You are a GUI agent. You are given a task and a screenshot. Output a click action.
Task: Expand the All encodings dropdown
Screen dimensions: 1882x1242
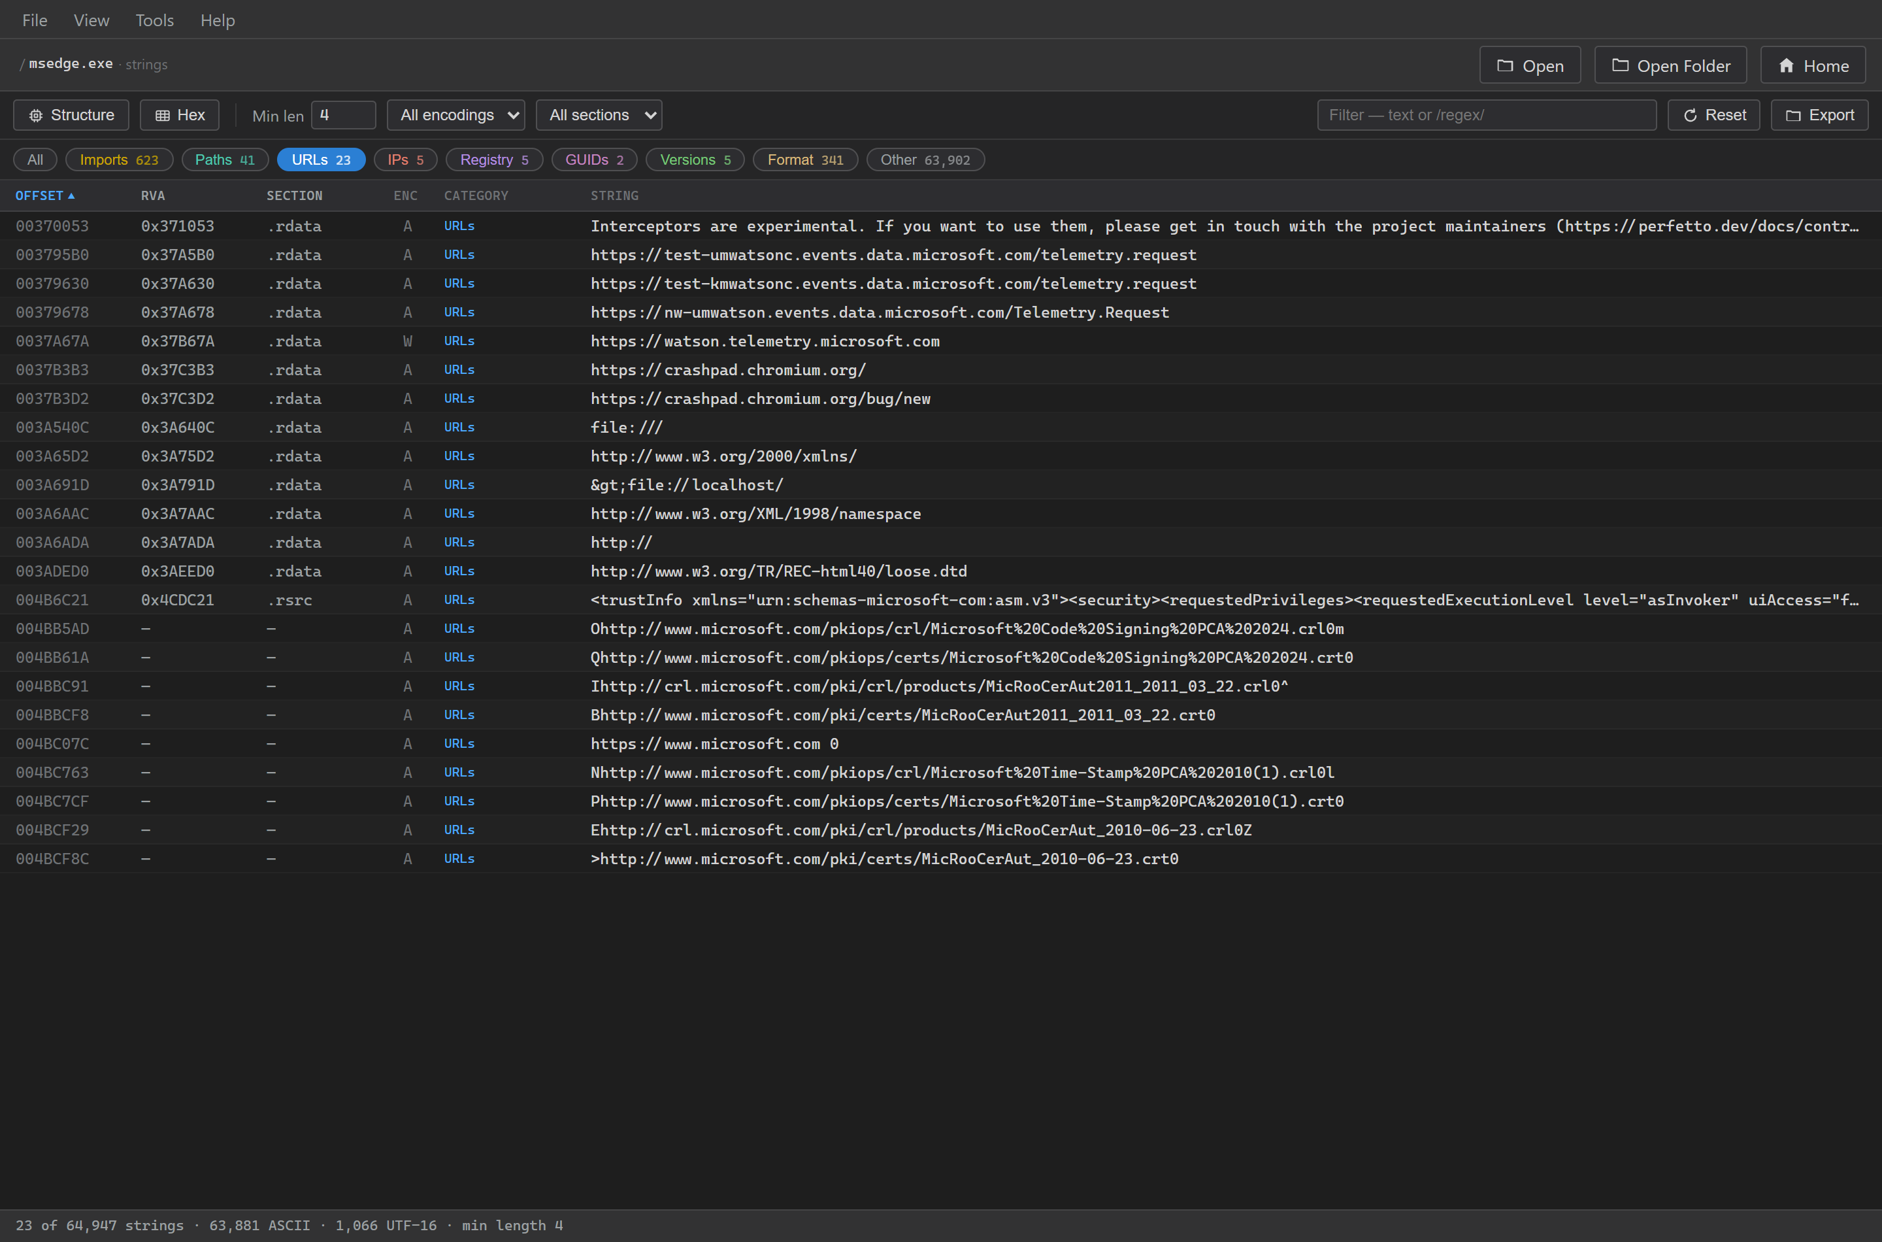click(456, 116)
